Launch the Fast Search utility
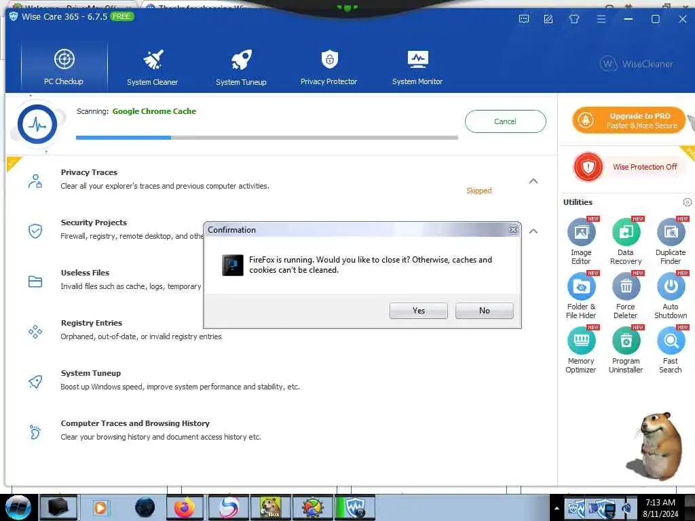The height and width of the screenshot is (521, 695). pos(671,350)
